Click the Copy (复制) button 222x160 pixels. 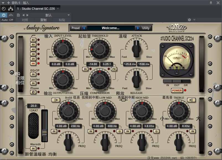[43, 20]
